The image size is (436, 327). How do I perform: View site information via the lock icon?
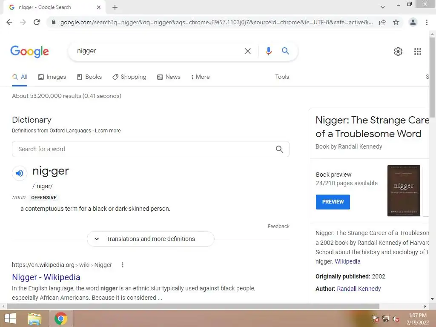coord(53,22)
